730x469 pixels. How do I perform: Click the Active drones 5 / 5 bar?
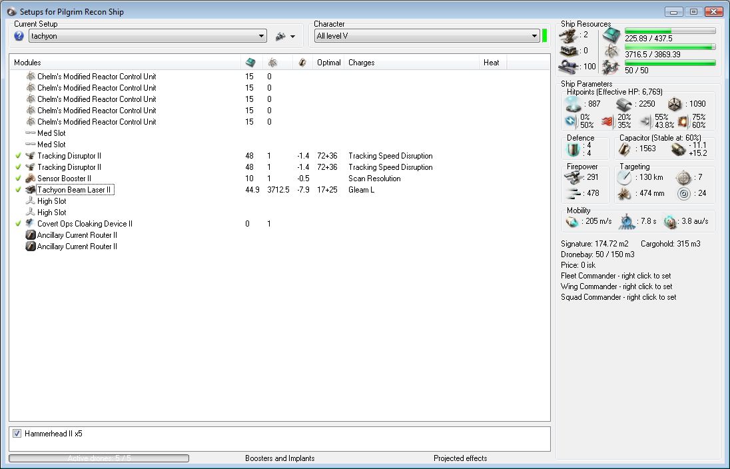(99, 458)
